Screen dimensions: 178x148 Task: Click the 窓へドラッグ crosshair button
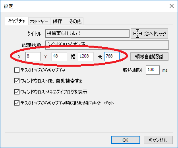click(x=149, y=33)
